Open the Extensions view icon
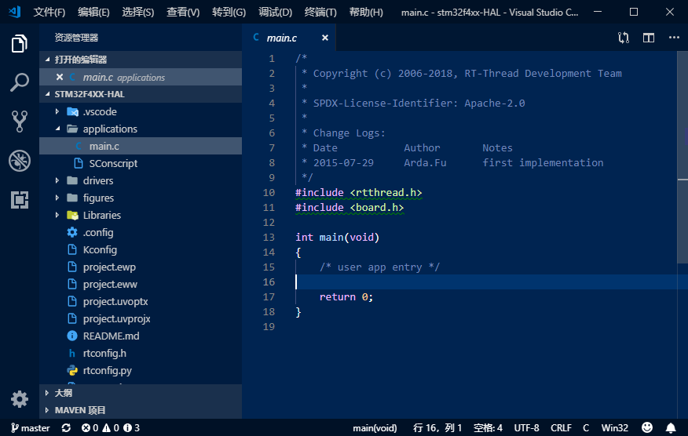688x436 pixels. coord(20,200)
